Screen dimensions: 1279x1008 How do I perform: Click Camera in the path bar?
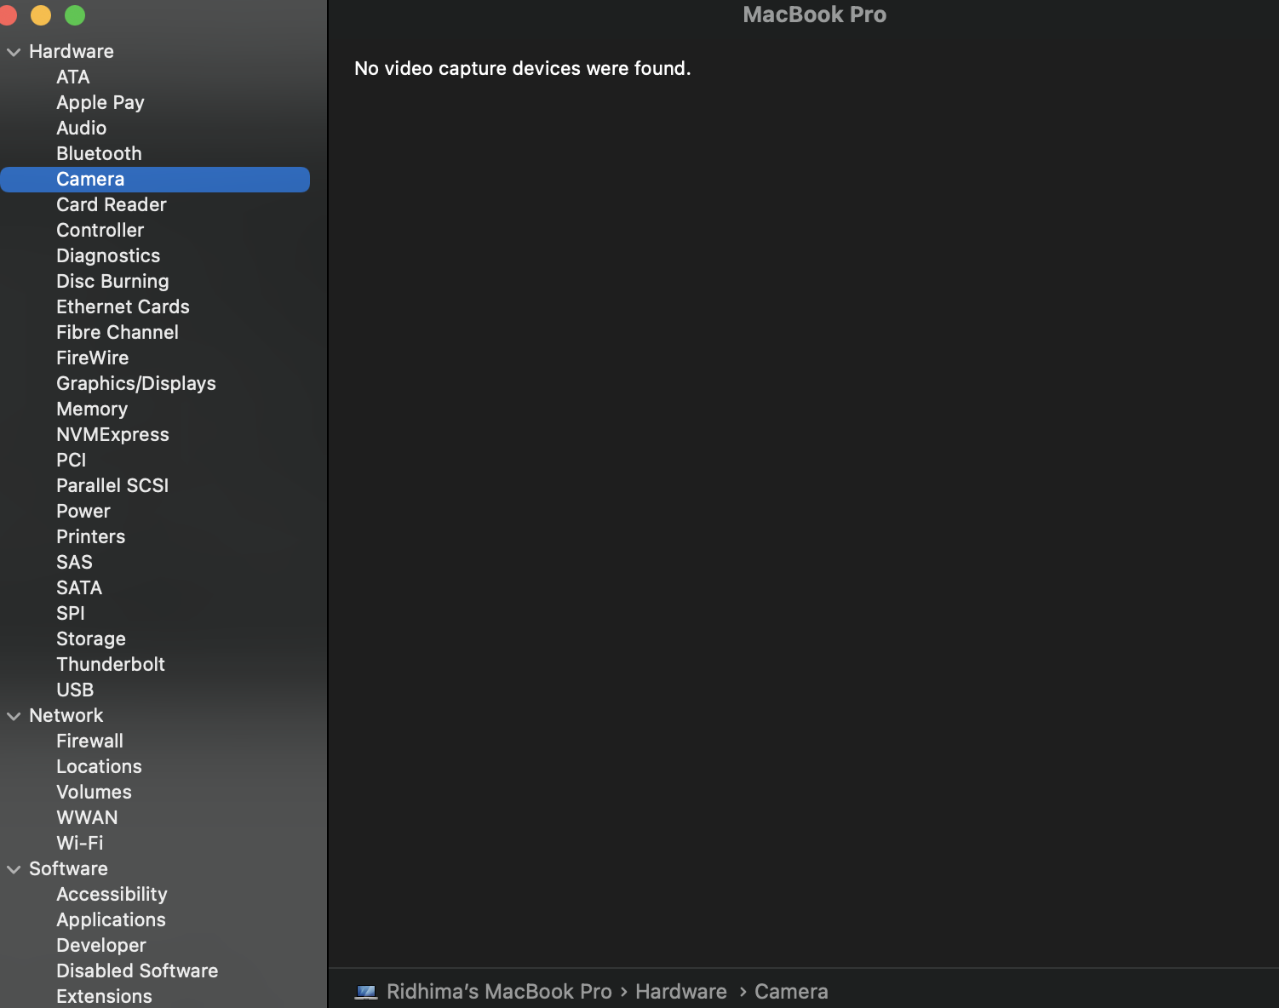(791, 992)
